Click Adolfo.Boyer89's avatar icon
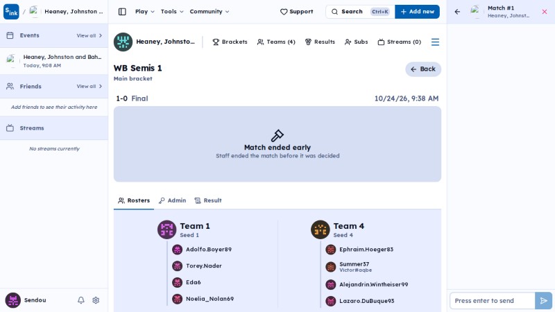 pos(177,250)
